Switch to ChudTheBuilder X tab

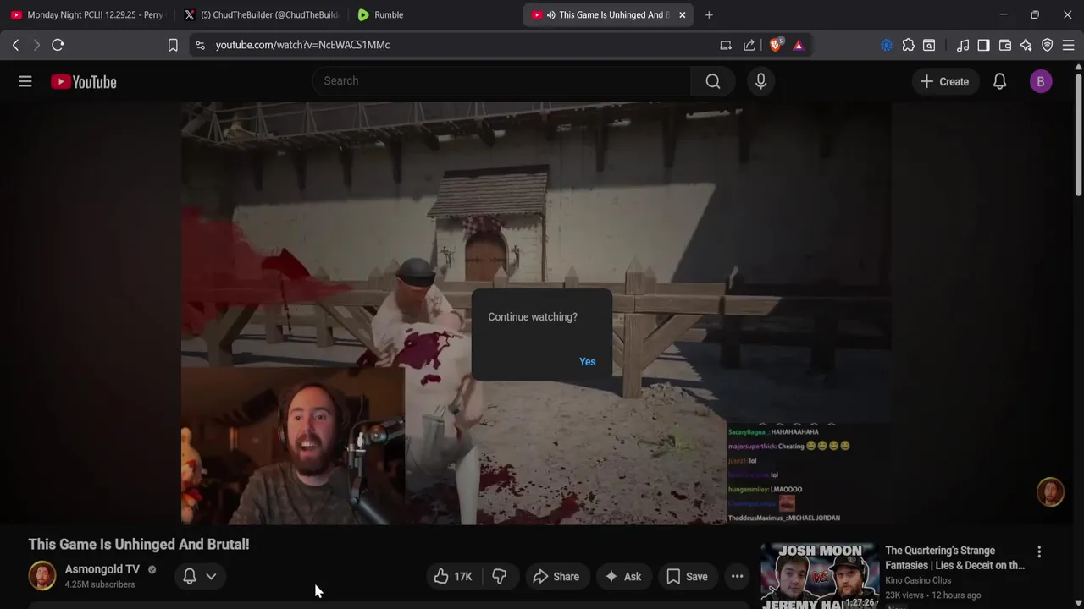point(261,14)
